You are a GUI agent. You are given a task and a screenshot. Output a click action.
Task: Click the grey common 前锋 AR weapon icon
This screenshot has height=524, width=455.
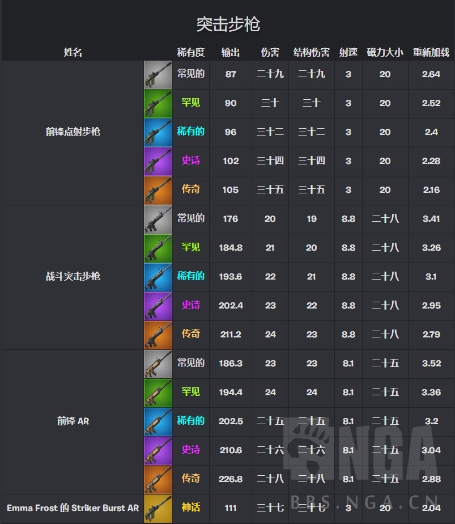pyautogui.click(x=158, y=364)
